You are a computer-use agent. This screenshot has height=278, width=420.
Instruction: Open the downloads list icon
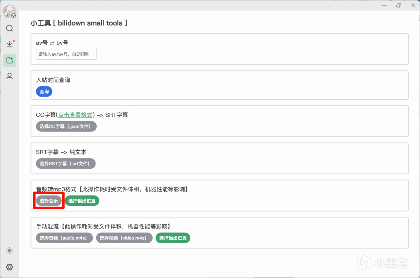click(x=10, y=44)
